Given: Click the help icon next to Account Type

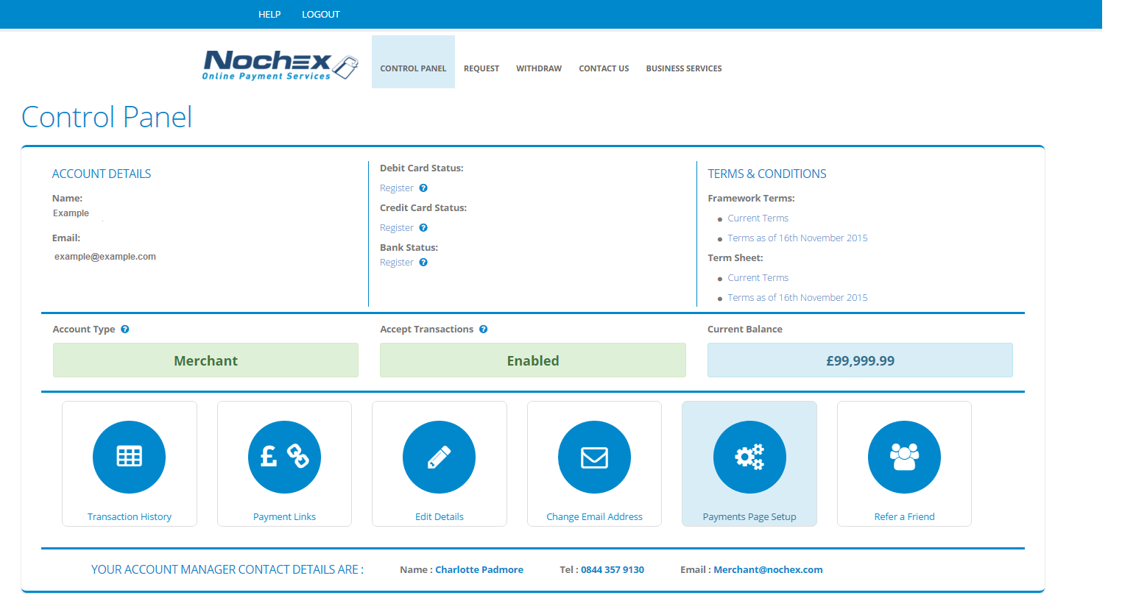Looking at the screenshot, I should [125, 330].
